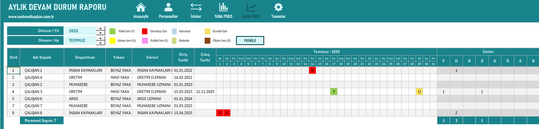Viewport: 539px width, 129px height.
Task: Select the ÇALIŞAN 8 name cell
Action: tap(42, 113)
